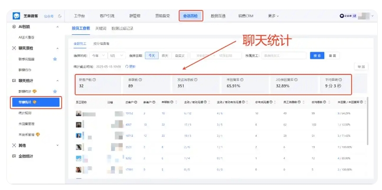Click total customers value 4067

(x=129, y=125)
